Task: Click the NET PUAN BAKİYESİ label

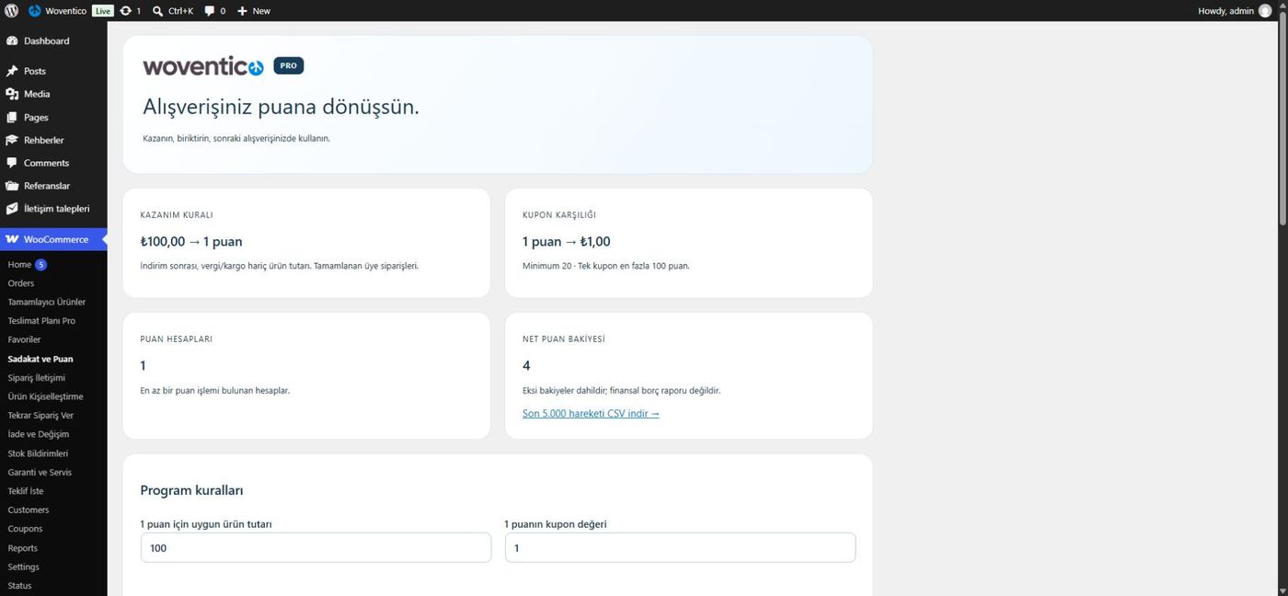Action: (564, 339)
